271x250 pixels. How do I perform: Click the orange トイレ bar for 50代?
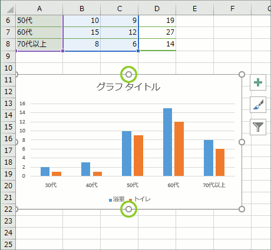[138, 155]
